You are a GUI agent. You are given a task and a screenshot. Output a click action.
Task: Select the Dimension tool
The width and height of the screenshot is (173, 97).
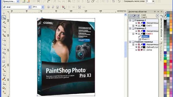click(4, 66)
